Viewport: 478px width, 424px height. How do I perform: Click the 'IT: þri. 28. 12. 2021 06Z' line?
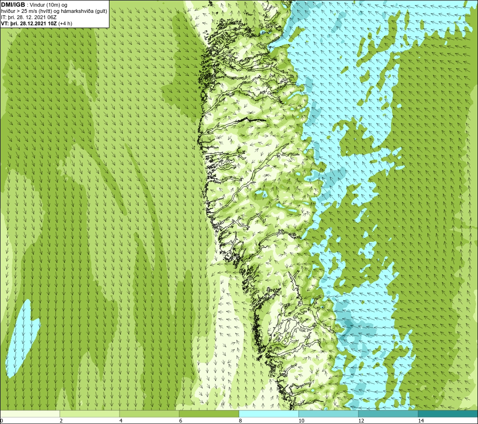[29, 17]
